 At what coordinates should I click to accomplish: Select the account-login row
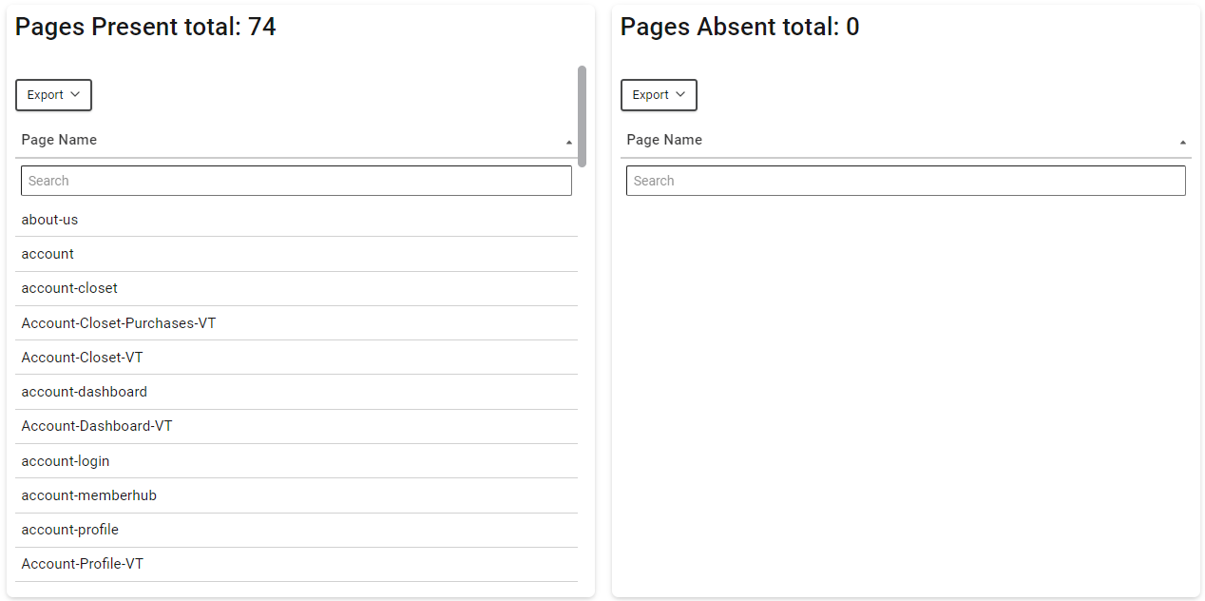pos(296,461)
